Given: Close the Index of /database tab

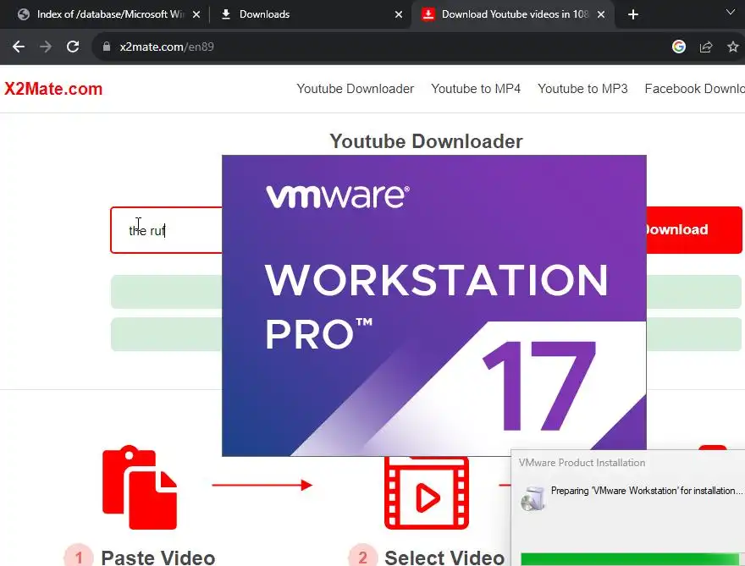Looking at the screenshot, I should coord(196,14).
